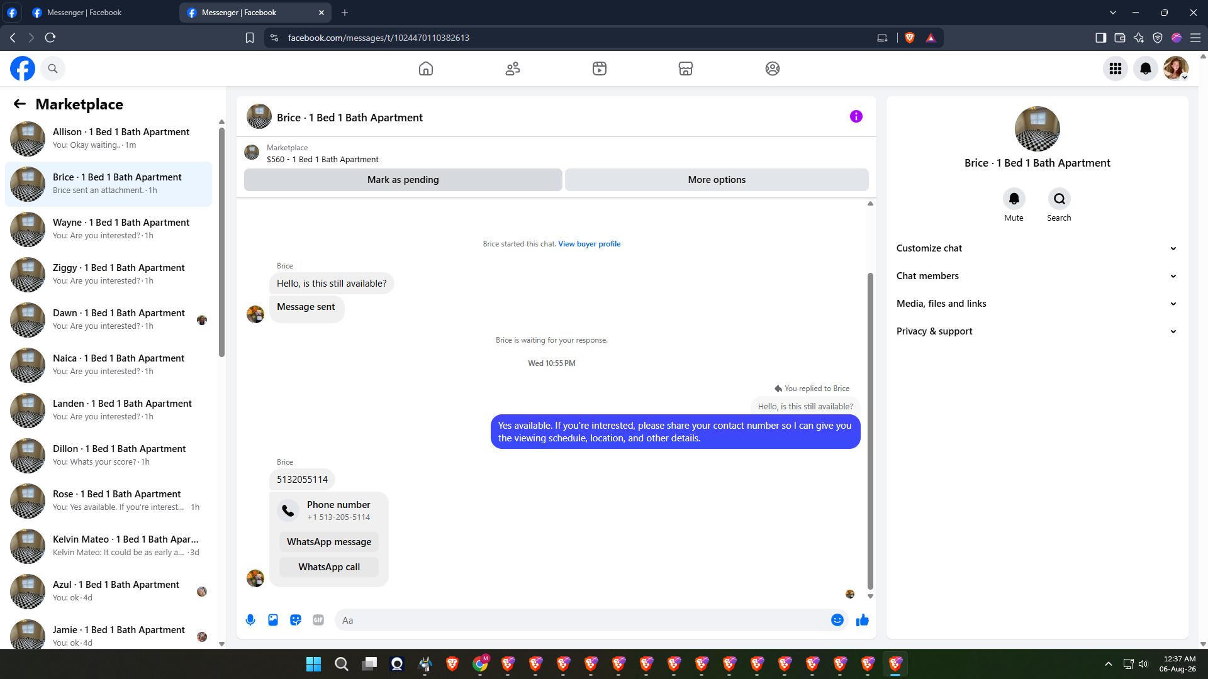1208x679 pixels.
Task: Open the Naica apartment conversation
Action: pos(108,365)
